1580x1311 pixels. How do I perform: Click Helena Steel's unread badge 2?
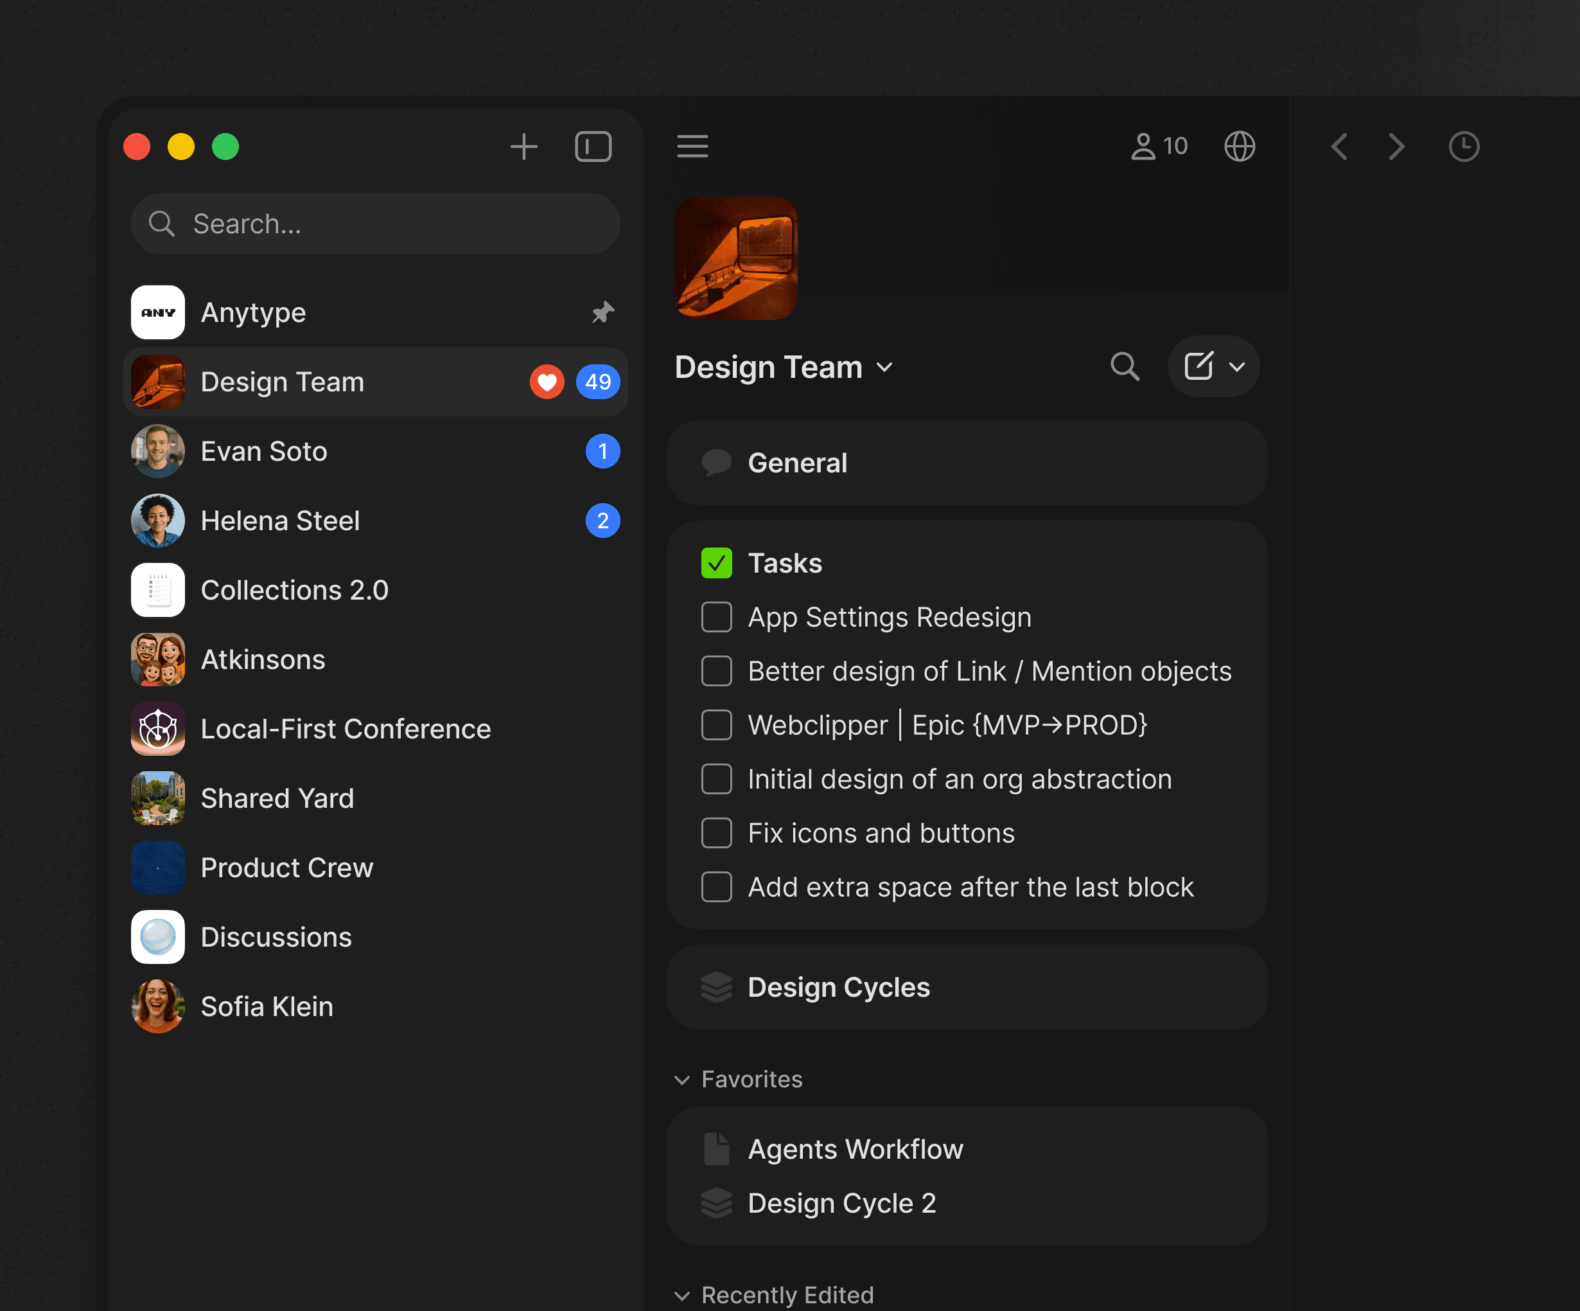(602, 521)
